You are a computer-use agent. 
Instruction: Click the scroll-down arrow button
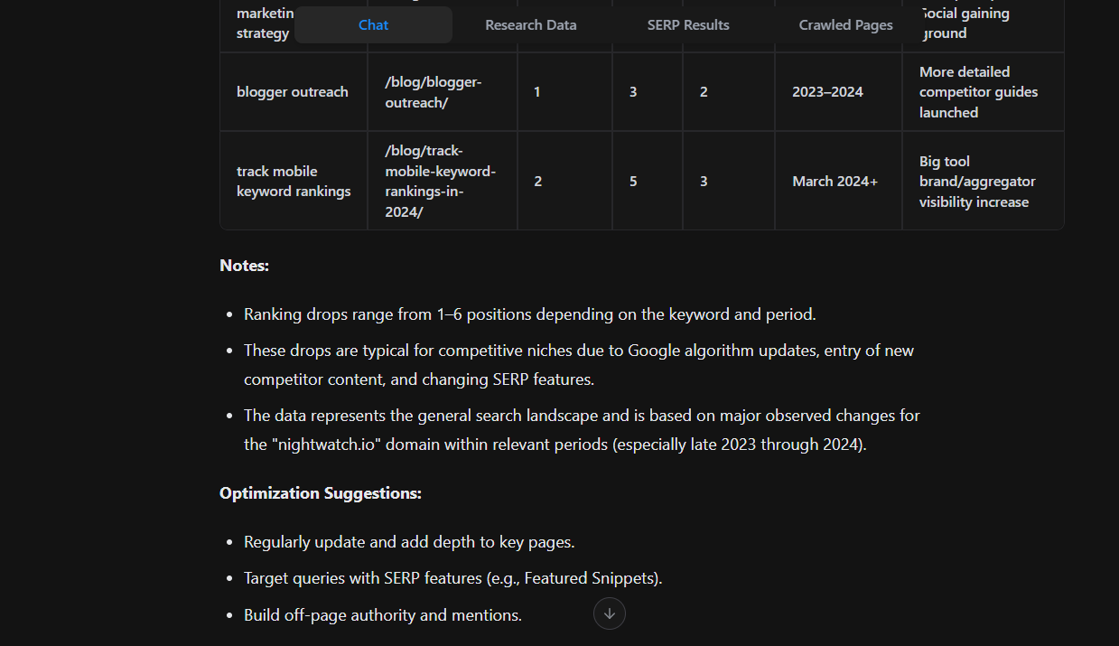tap(609, 613)
